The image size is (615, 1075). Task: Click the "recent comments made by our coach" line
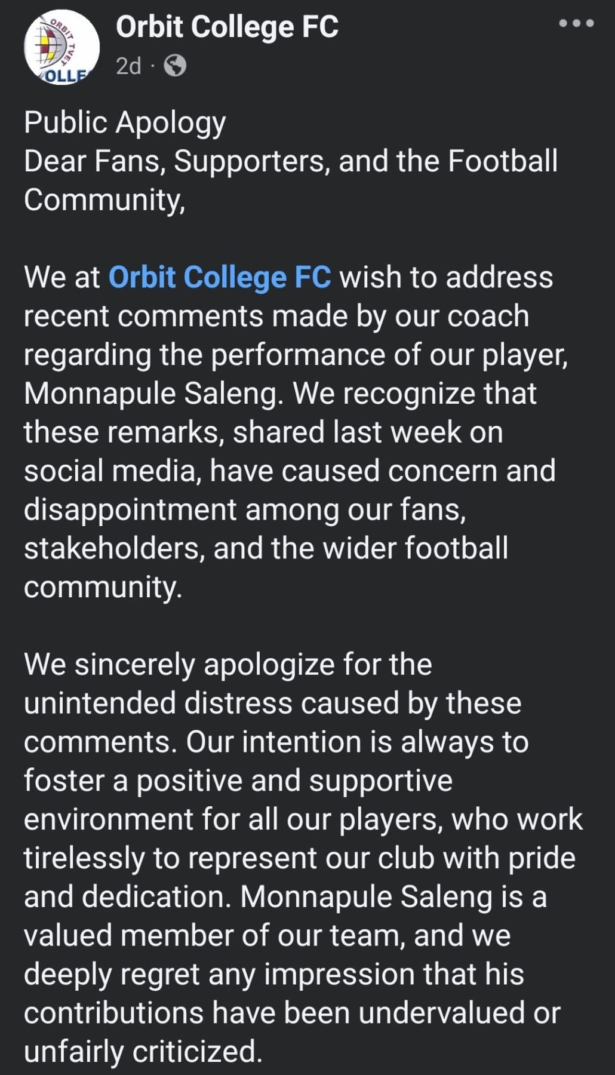(276, 316)
